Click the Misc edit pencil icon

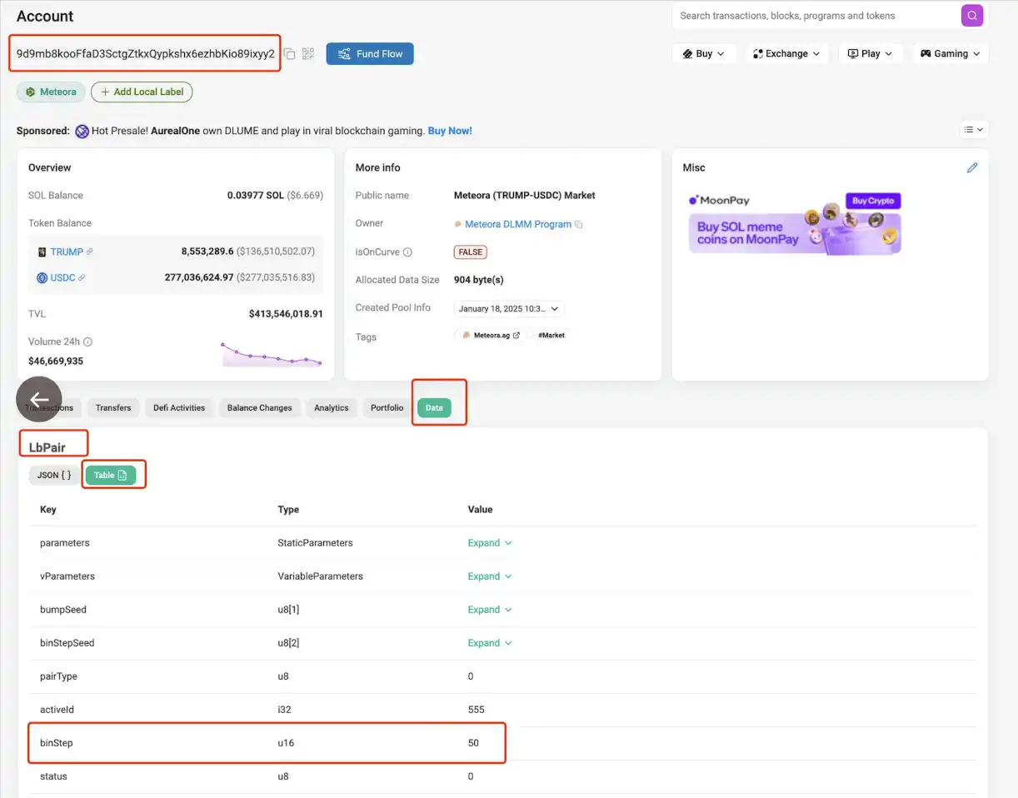(971, 167)
